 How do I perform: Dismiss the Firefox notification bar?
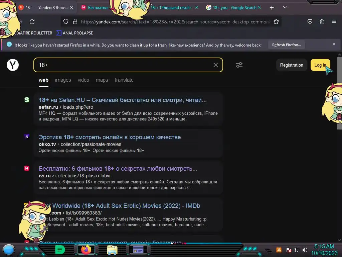[x=334, y=44]
